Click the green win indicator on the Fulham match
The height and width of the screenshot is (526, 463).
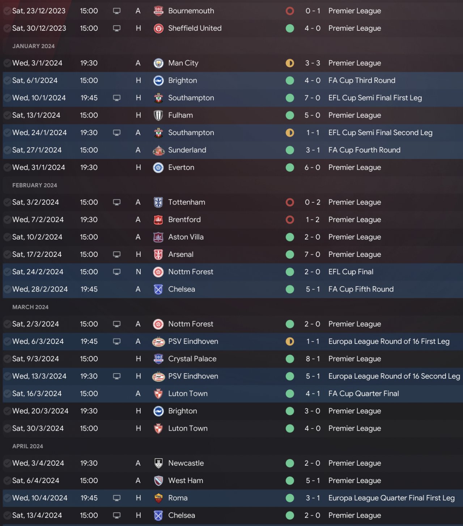click(290, 115)
